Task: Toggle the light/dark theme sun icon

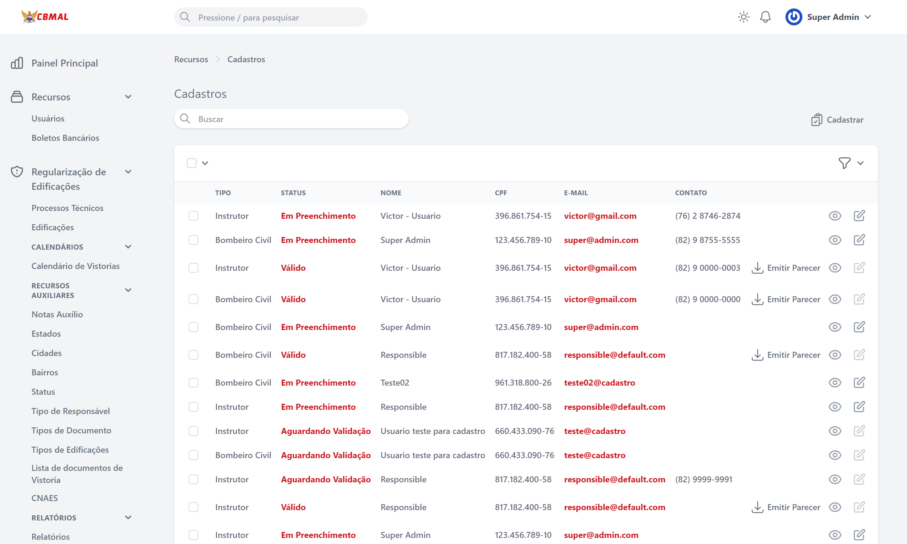Action: coord(743,17)
